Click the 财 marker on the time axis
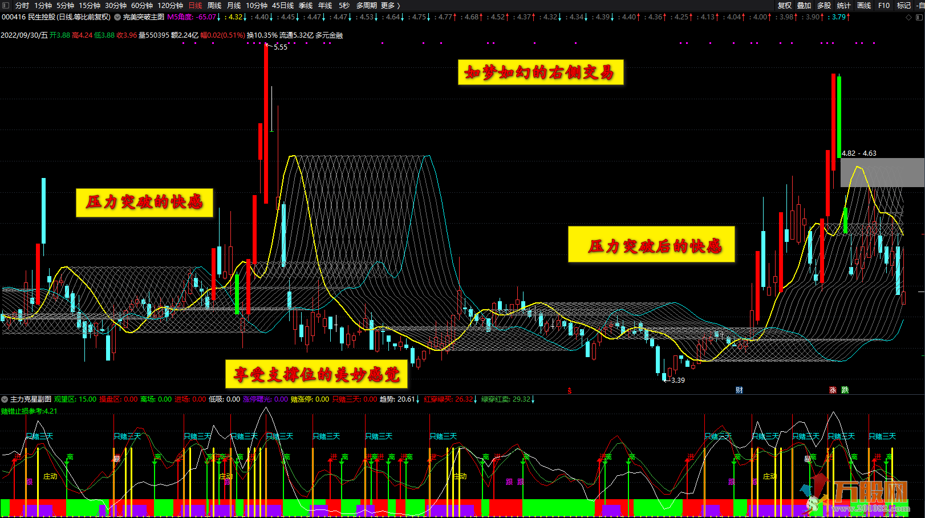This screenshot has width=925, height=518. pyautogui.click(x=739, y=390)
